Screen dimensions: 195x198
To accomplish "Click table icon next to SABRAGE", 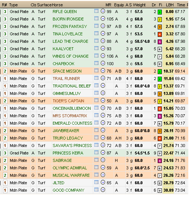I will pyautogui.click(x=96, y=160).
